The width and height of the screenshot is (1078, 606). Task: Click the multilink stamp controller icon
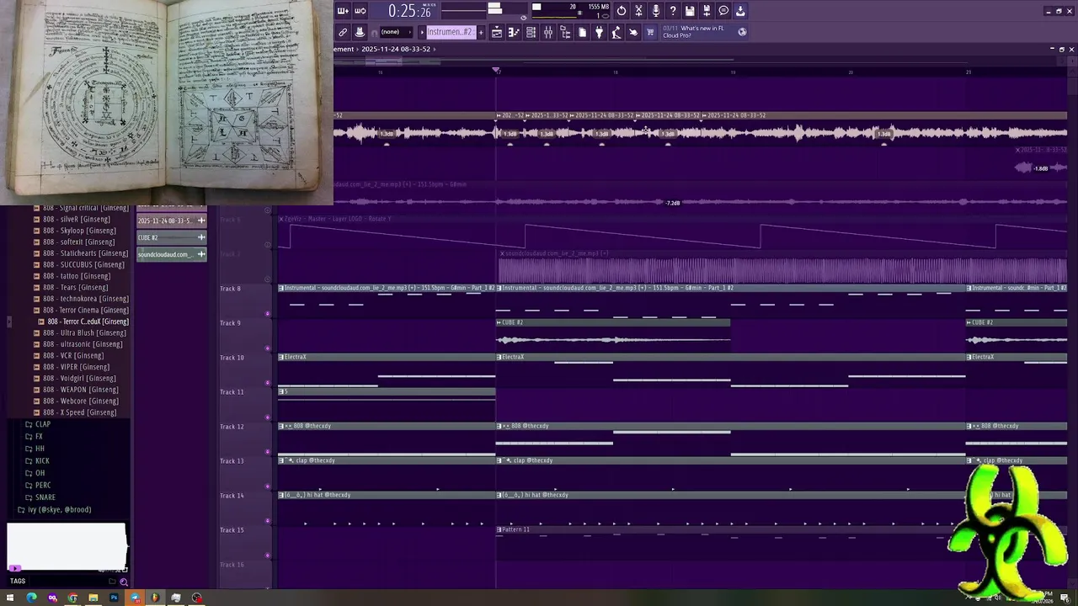point(360,32)
